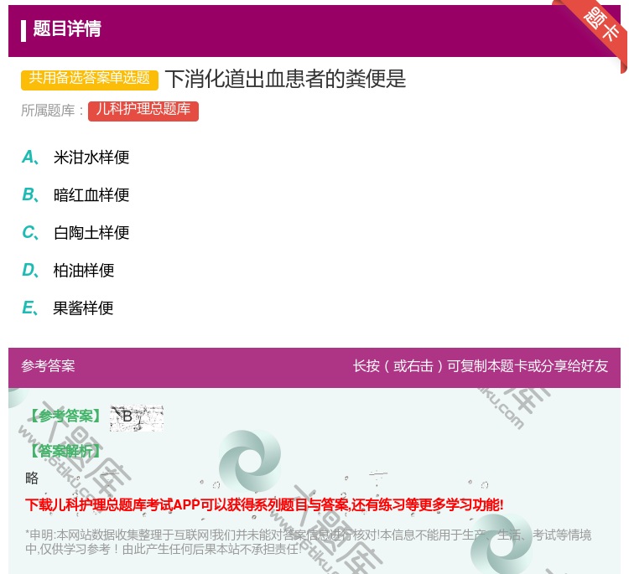The width and height of the screenshot is (629, 574).
Task: Open the 儿科护理总题库 question bank link
Action: click(x=143, y=111)
